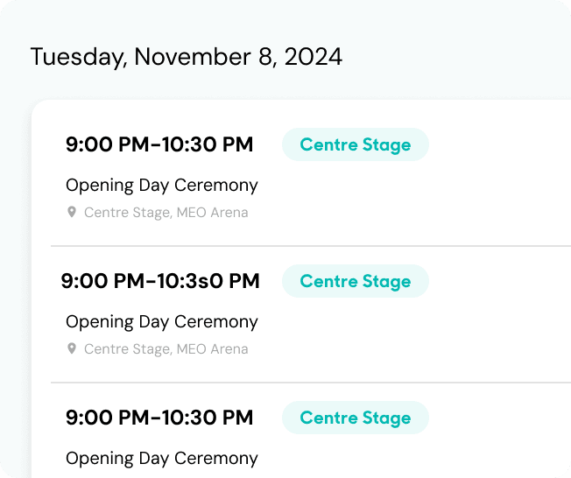Open the top session's Opening Day Ceremony title
571x478 pixels.
tap(162, 186)
